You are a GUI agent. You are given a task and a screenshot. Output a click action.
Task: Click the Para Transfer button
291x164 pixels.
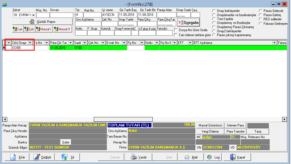click(x=235, y=131)
